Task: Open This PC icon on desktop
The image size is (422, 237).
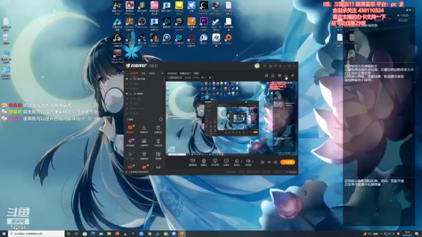Action: click(x=6, y=57)
